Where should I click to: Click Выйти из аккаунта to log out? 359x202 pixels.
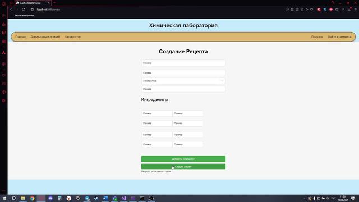tap(339, 36)
